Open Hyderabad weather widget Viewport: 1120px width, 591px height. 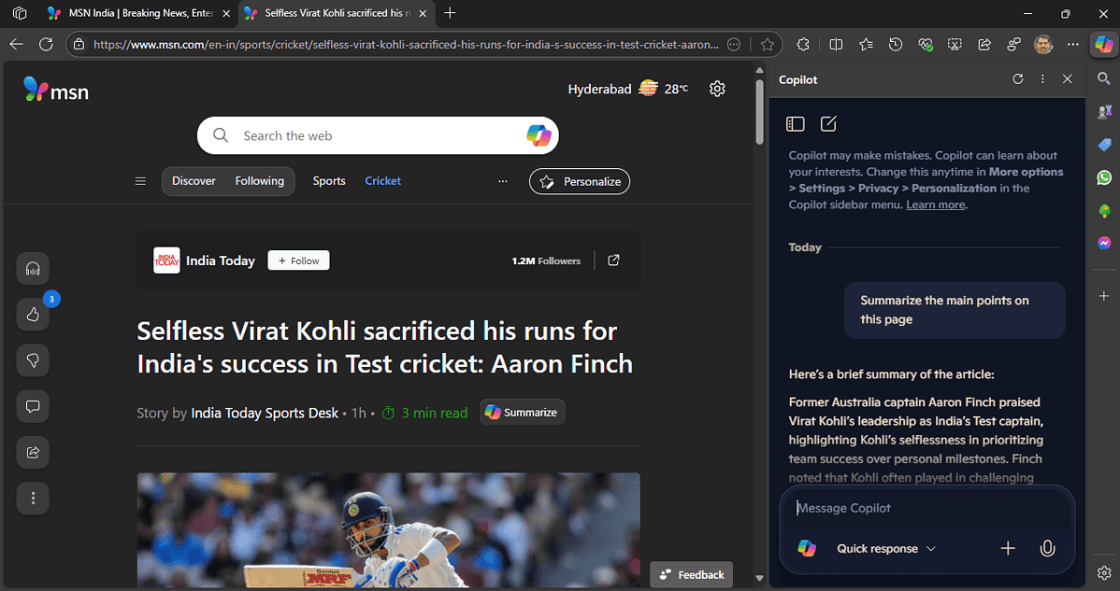coord(628,89)
